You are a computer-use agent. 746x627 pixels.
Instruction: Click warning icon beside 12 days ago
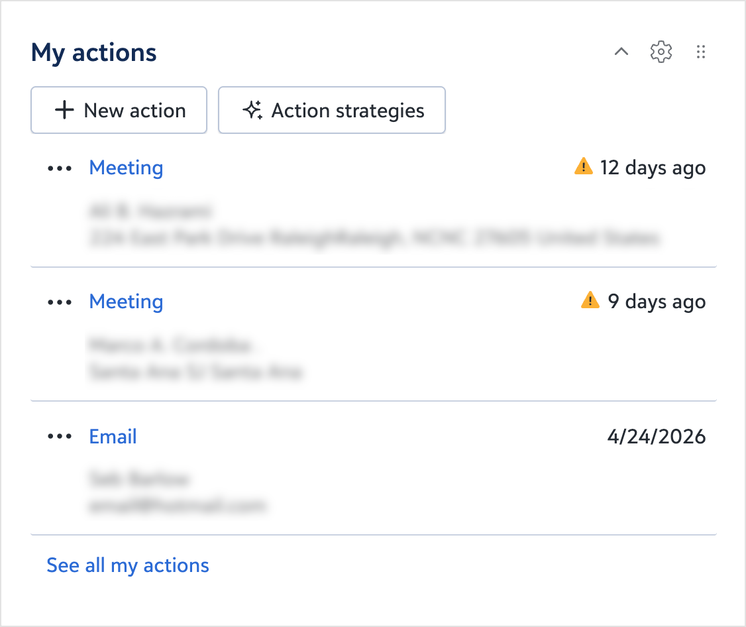[583, 167]
